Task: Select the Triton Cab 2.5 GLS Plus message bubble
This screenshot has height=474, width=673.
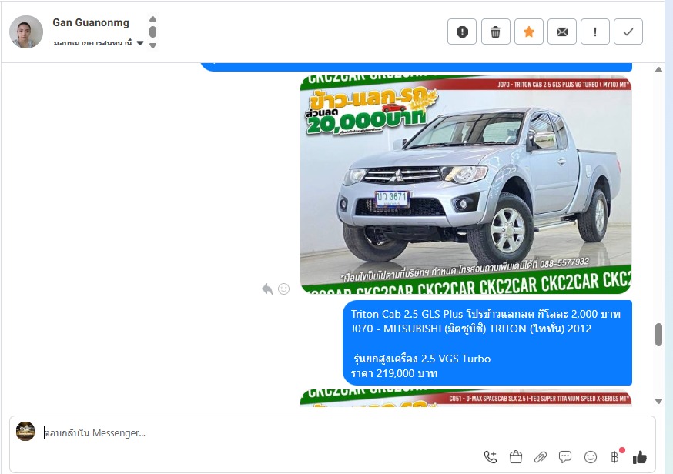Action: click(487, 342)
